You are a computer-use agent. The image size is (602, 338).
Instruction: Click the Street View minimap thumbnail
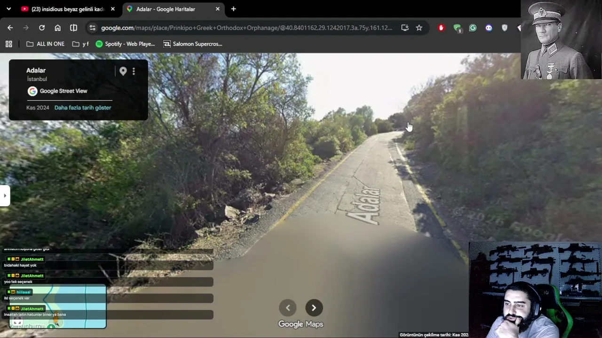click(x=58, y=307)
